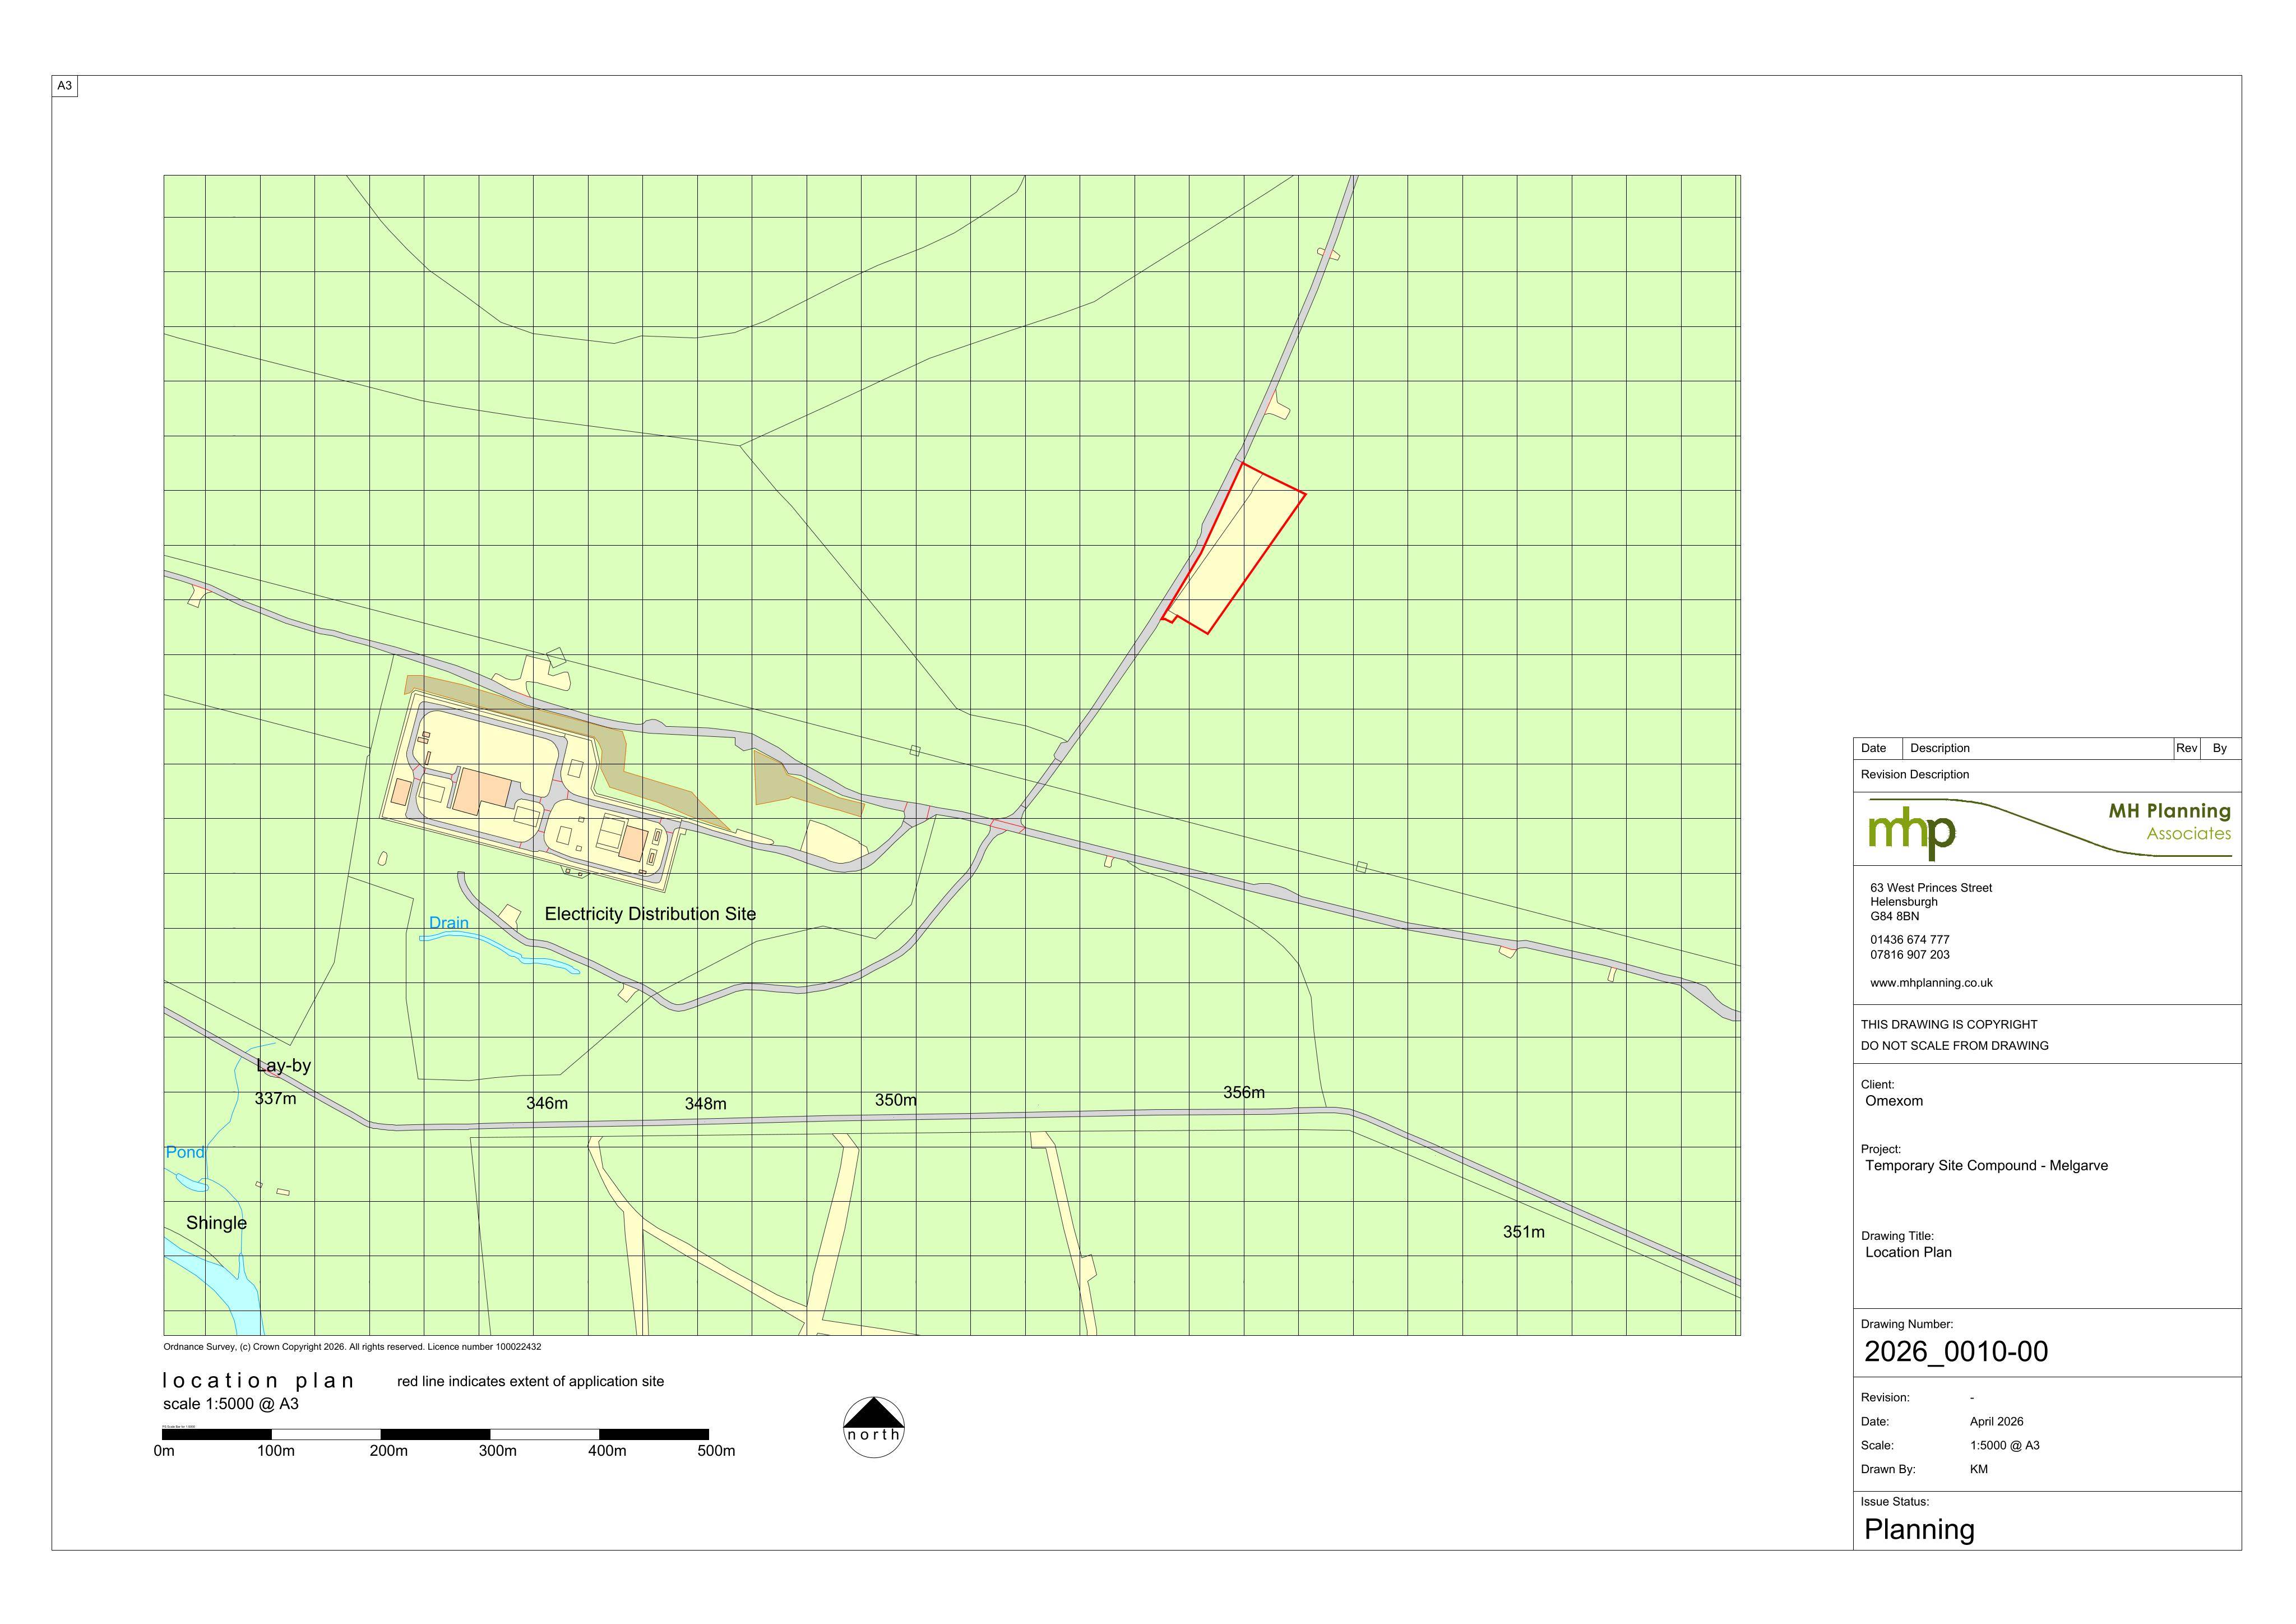
Task: Click the date value 'April 2026'
Action: tap(1996, 1422)
